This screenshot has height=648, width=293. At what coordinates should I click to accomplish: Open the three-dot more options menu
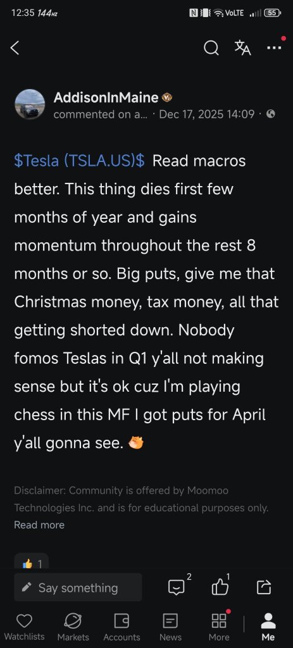pos(274,48)
